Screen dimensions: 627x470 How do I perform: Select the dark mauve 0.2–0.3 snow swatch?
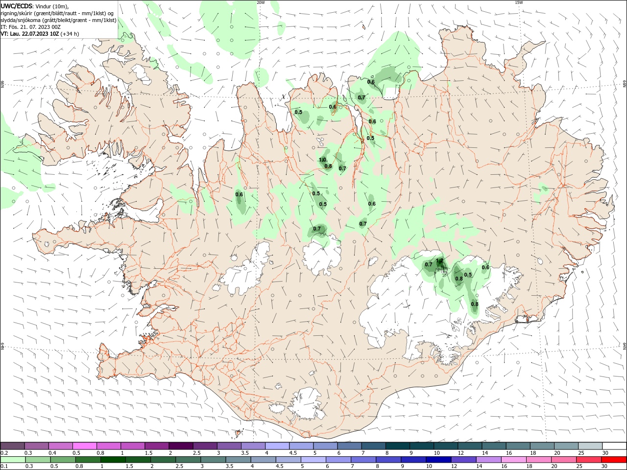pos(12,446)
